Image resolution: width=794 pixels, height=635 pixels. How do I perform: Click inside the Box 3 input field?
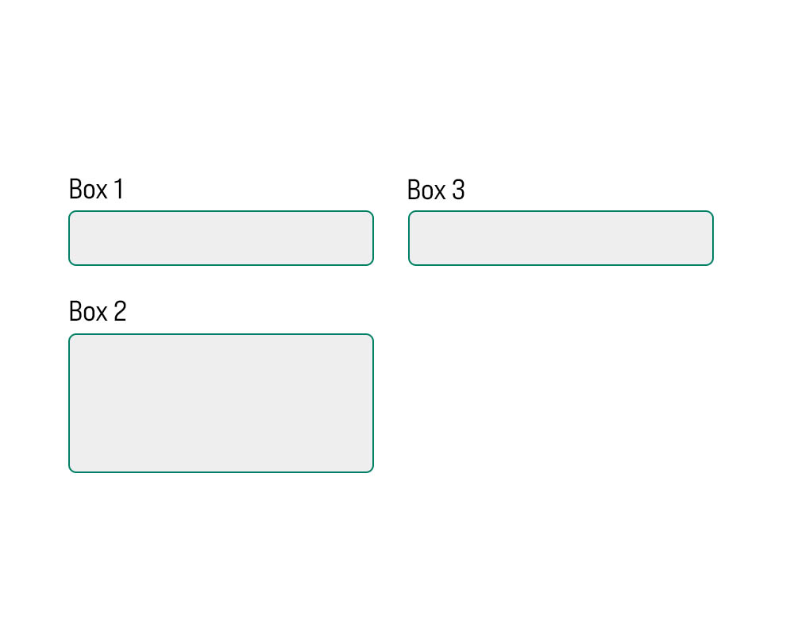[x=561, y=238]
